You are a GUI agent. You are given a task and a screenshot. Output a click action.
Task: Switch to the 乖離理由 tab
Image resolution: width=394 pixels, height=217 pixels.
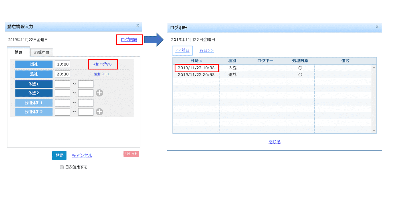click(x=42, y=52)
